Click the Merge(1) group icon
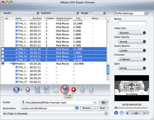Image resolution: width=154 pixels, height=120 pixels. pyautogui.click(x=14, y=64)
